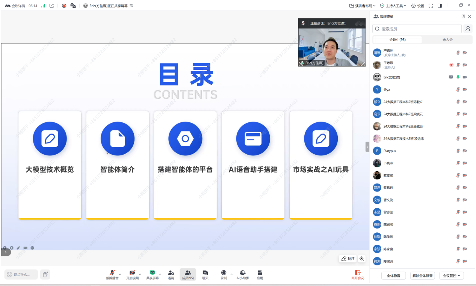Click the 全体静音 button
Screen dimensions: 476x286
(394, 275)
